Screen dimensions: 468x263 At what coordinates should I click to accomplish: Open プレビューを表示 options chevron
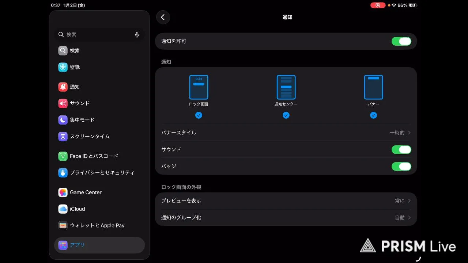coord(409,201)
